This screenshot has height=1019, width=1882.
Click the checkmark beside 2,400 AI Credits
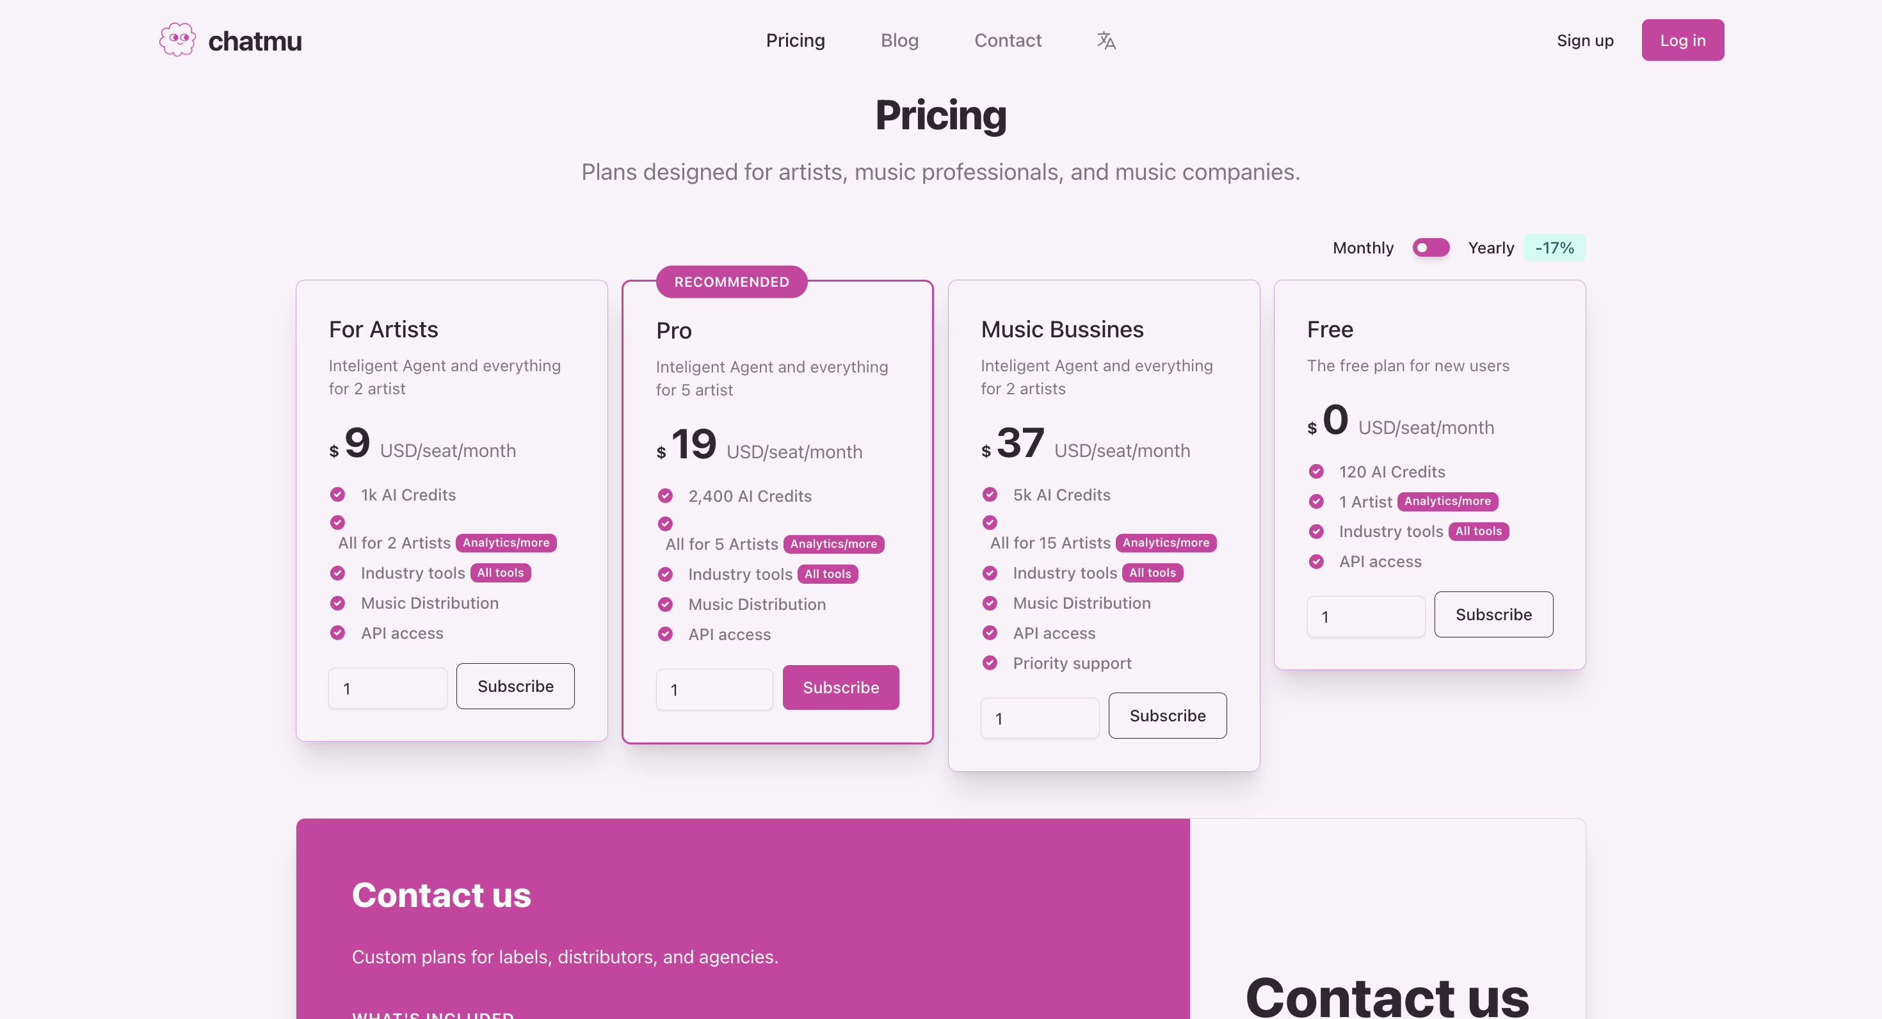click(665, 495)
